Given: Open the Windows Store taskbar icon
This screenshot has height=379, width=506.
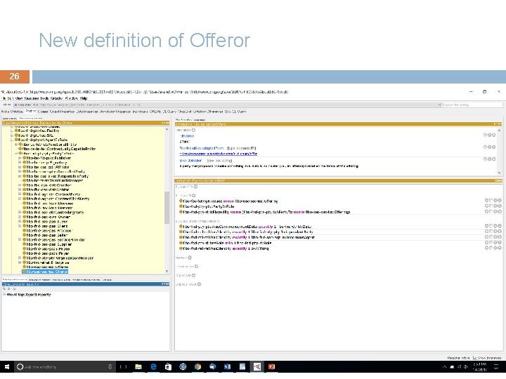Looking at the screenshot, I should [168, 367].
